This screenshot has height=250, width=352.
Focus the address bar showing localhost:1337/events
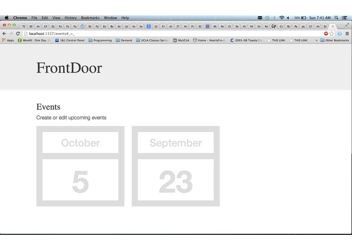173,33
